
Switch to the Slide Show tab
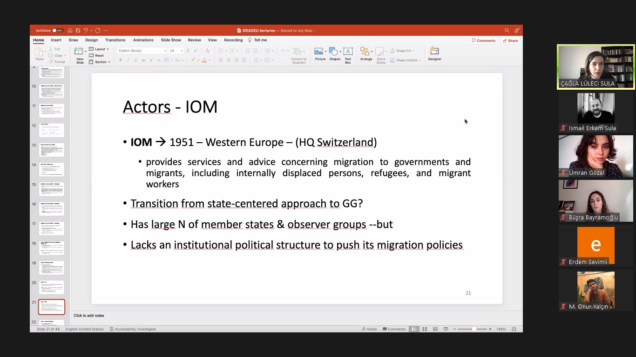click(171, 40)
